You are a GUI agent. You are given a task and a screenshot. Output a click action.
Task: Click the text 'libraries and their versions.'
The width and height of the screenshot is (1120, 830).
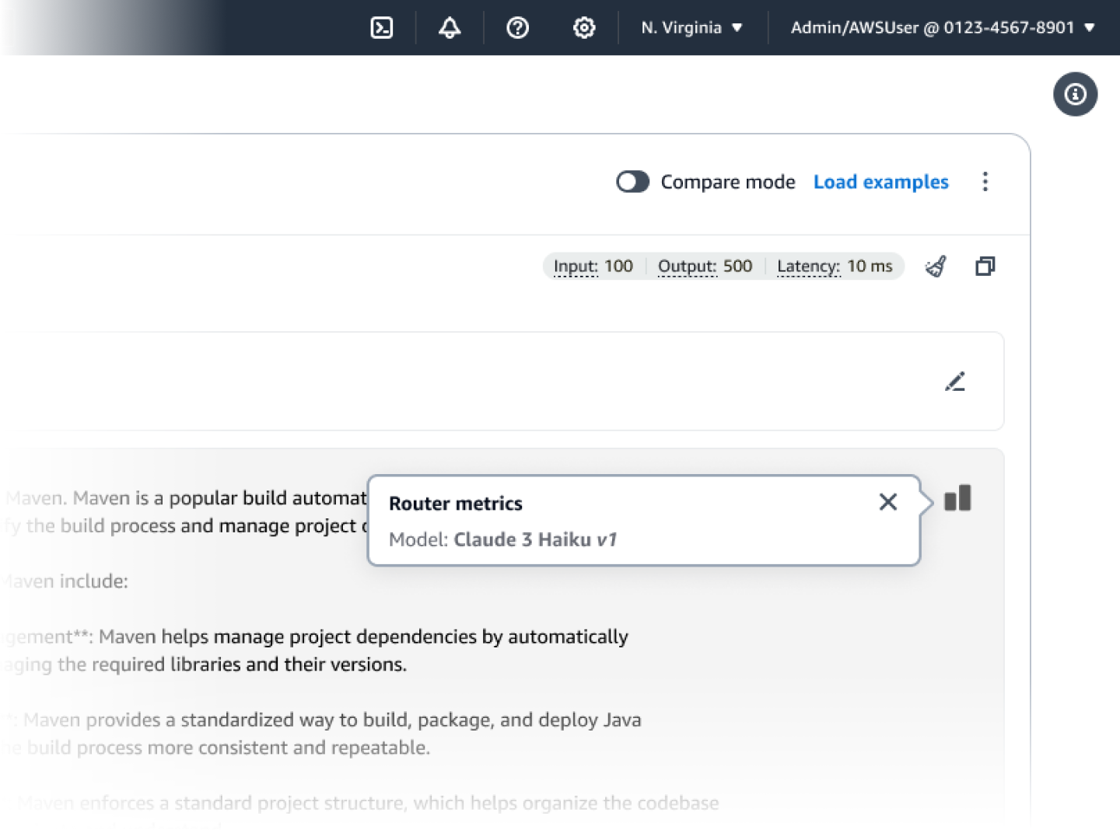pyautogui.click(x=289, y=664)
